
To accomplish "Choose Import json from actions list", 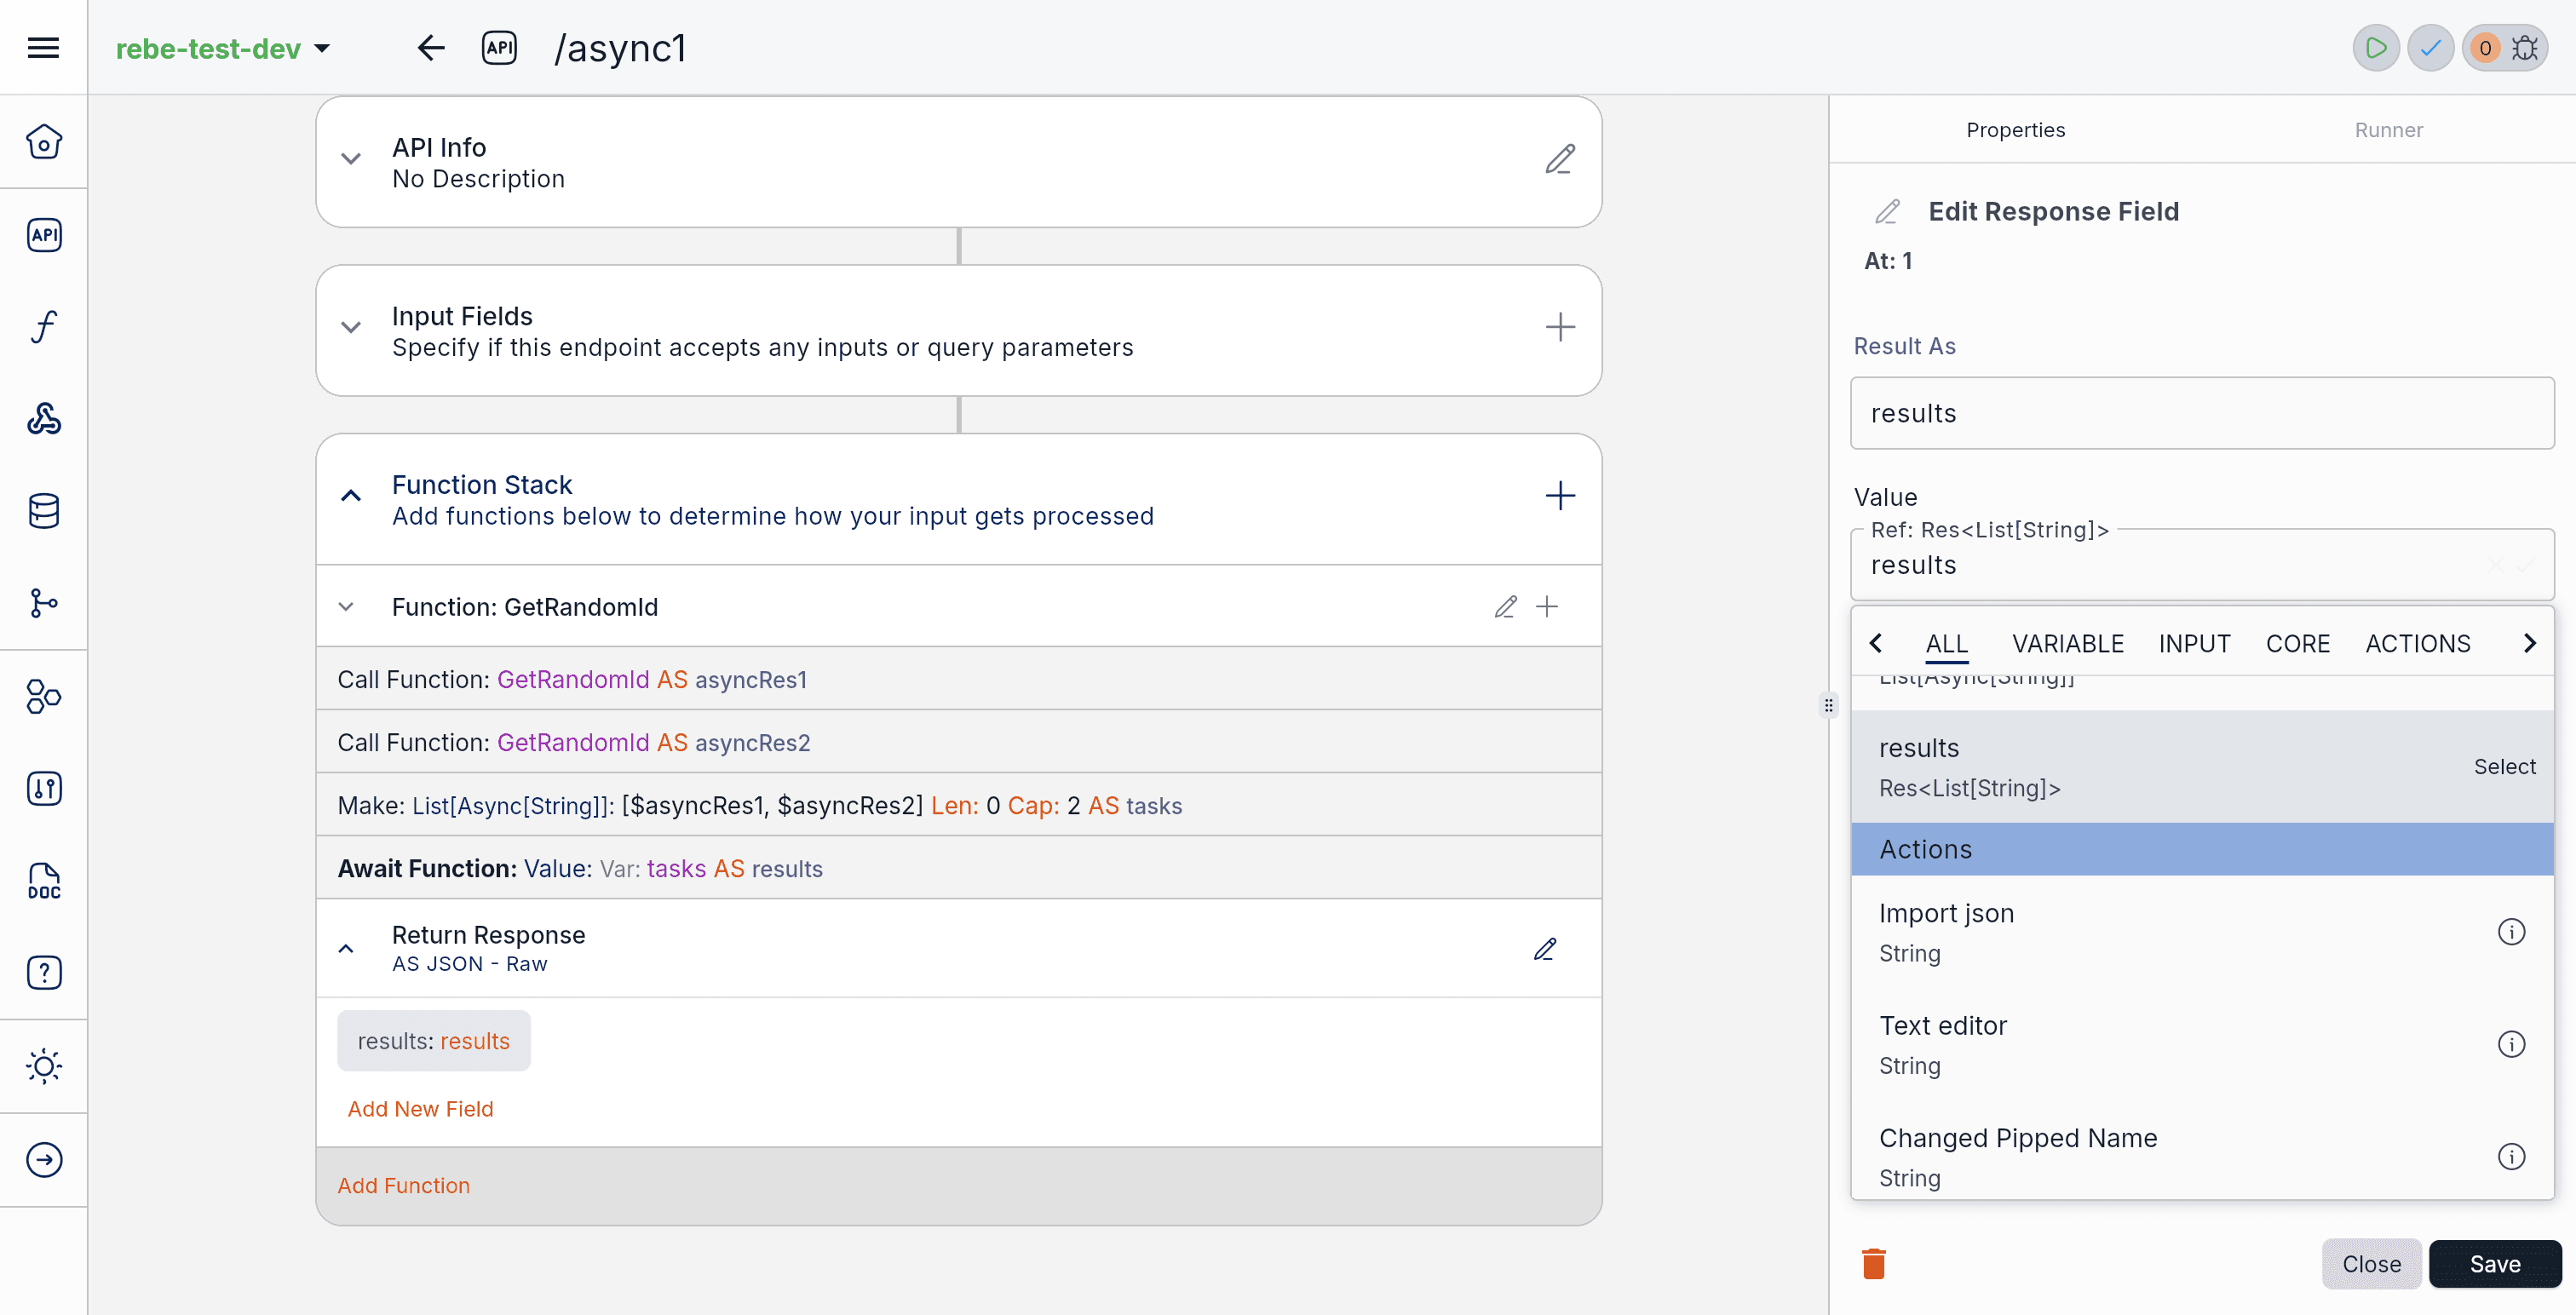I will [2202, 931].
